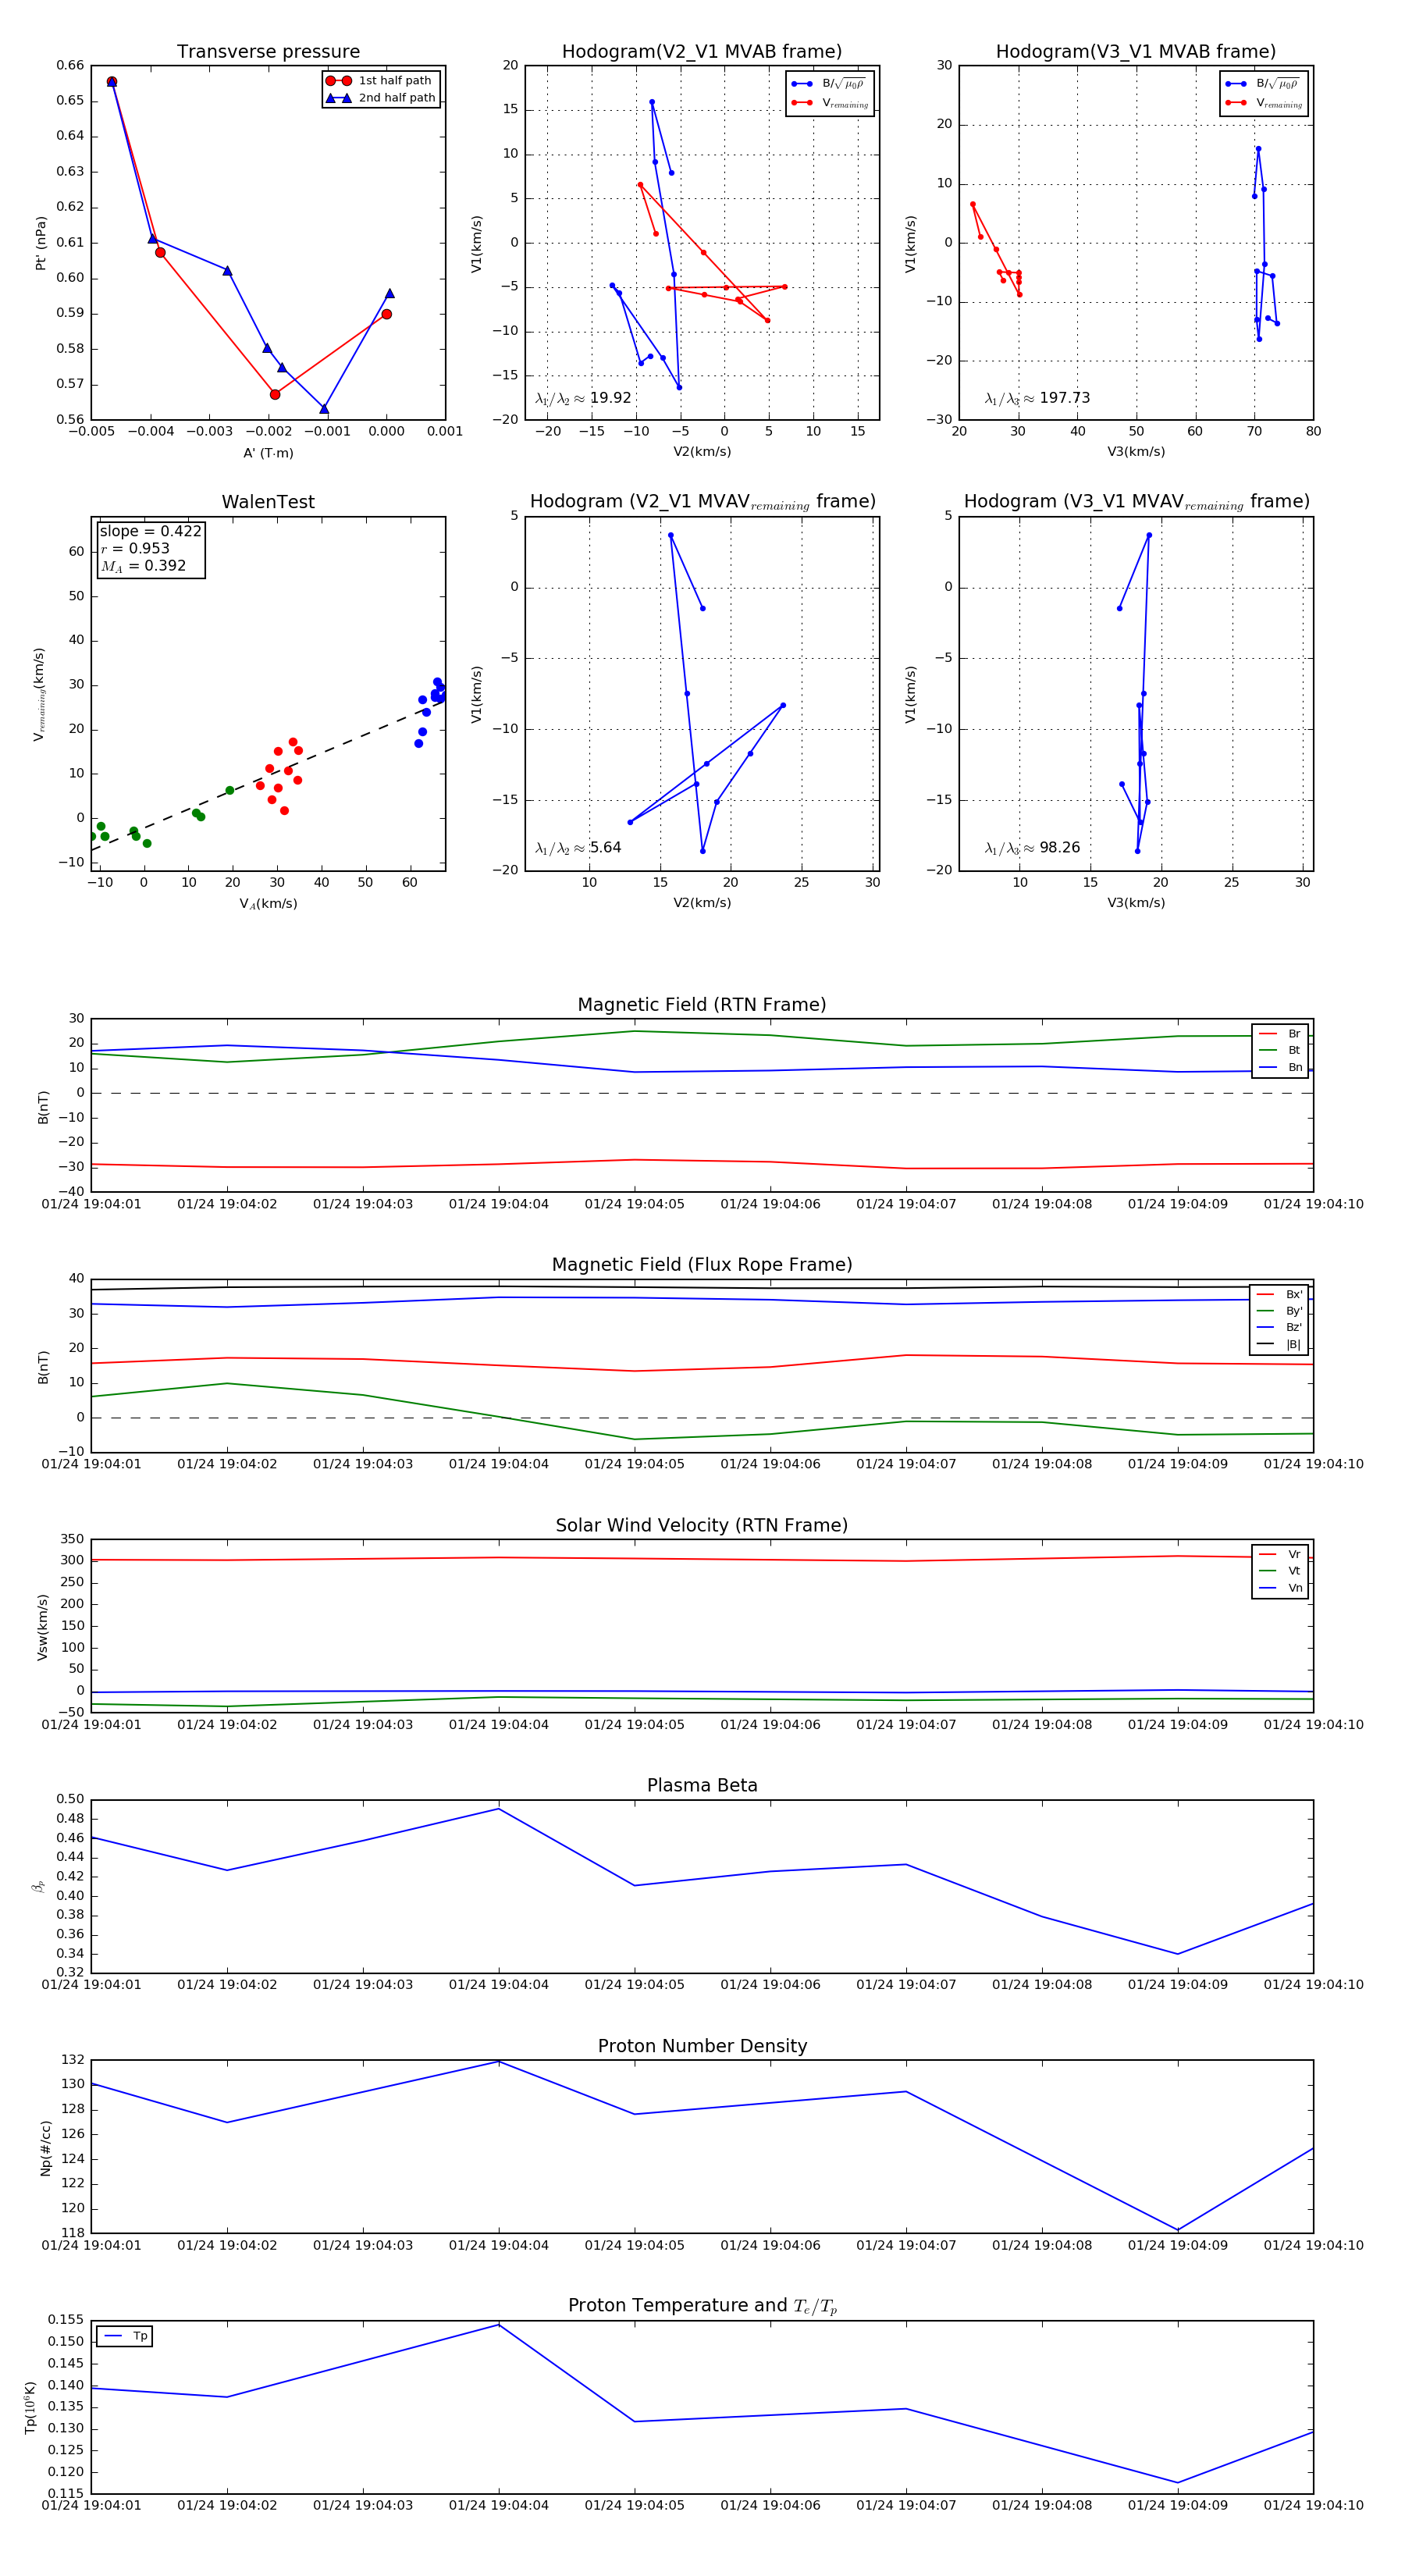Viewport: 1405px width, 2576px height.
Task: Click the 'WalenTest' plot title
Action: click(x=268, y=502)
